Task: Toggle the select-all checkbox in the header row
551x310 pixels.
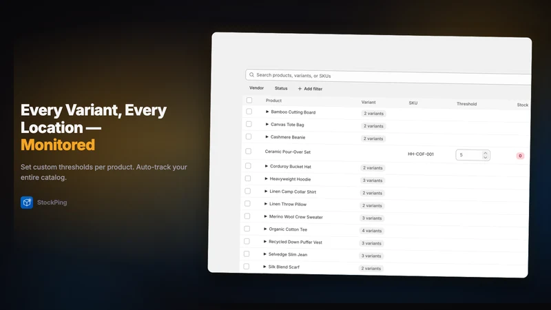Action: (249, 100)
